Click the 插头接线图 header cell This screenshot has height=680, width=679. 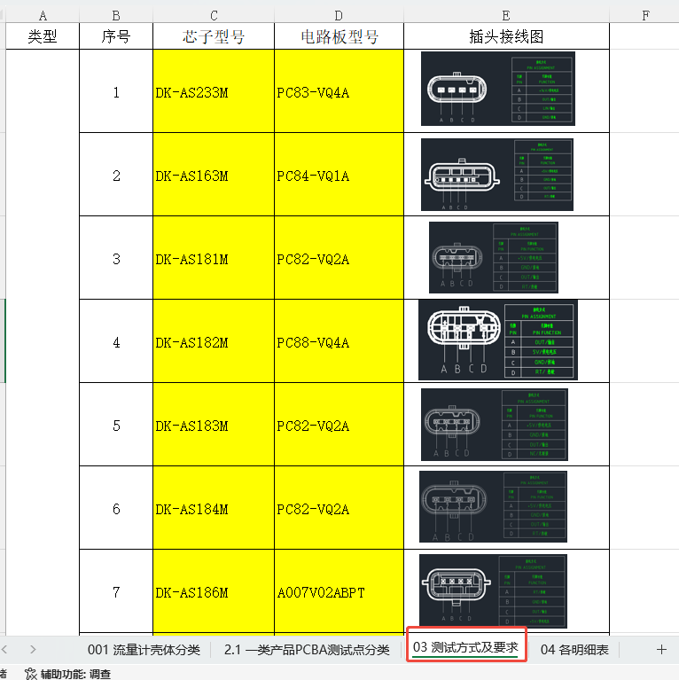(x=506, y=36)
